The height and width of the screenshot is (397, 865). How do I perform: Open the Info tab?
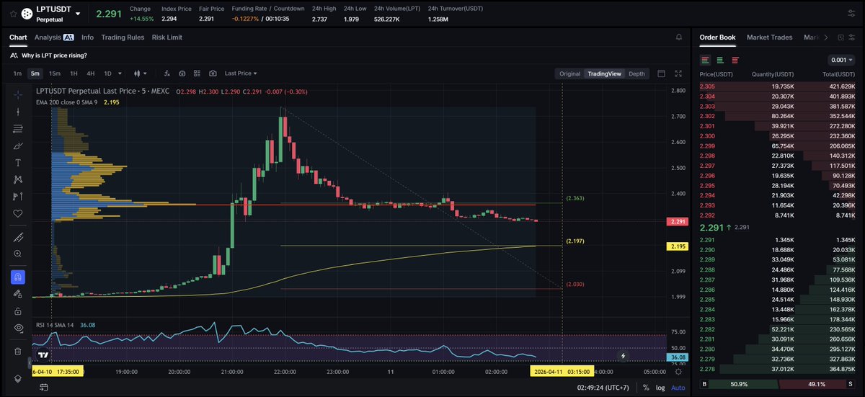point(87,37)
